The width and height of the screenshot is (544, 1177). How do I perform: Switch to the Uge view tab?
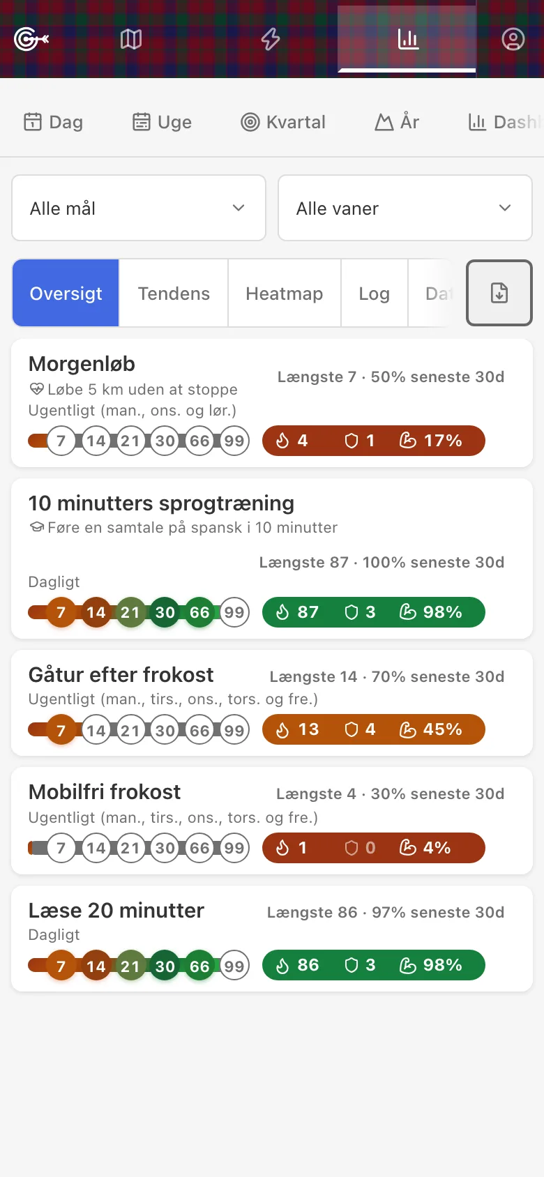[162, 122]
